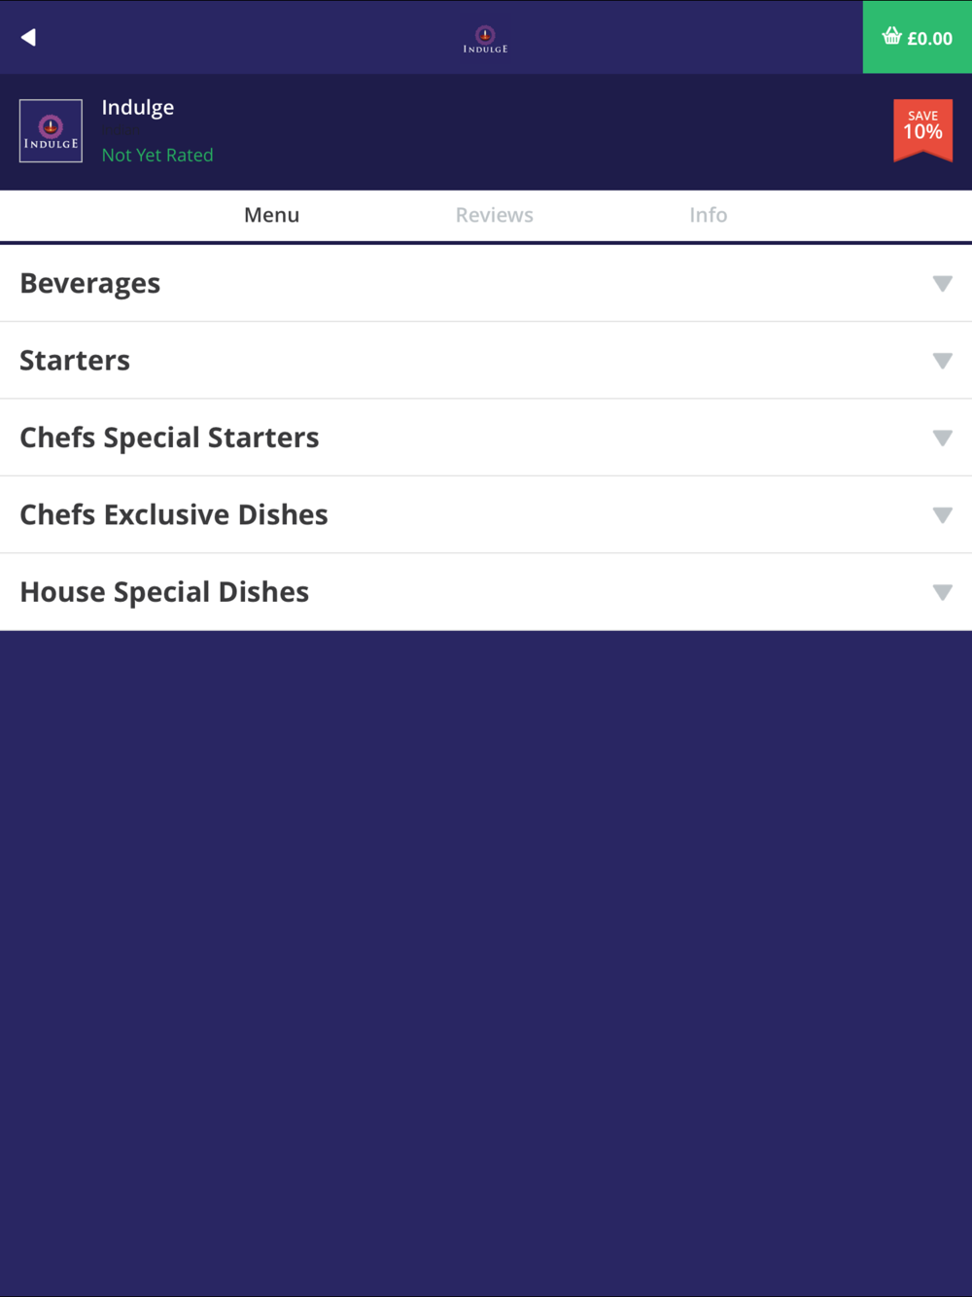The image size is (972, 1297).
Task: Tap the white back arrow icon
Action: [x=28, y=37]
